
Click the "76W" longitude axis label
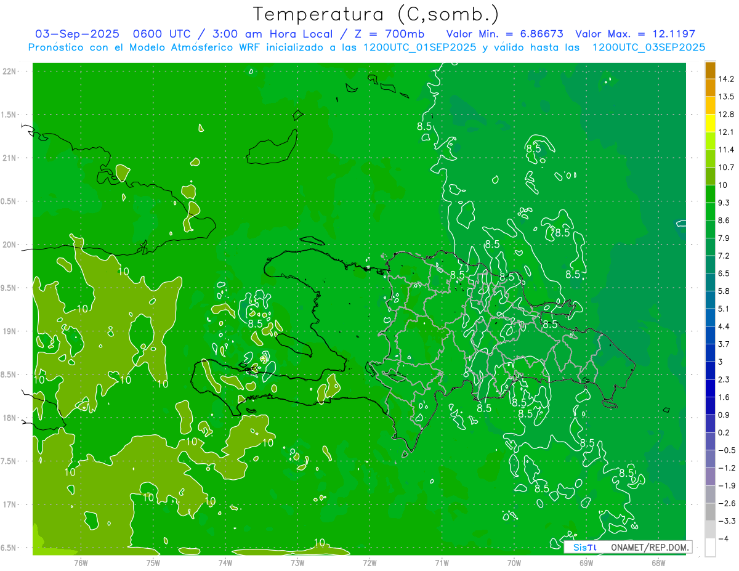click(x=81, y=562)
